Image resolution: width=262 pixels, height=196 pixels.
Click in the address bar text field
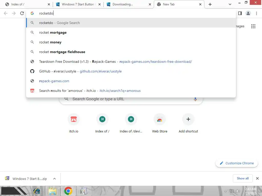tap(131, 13)
